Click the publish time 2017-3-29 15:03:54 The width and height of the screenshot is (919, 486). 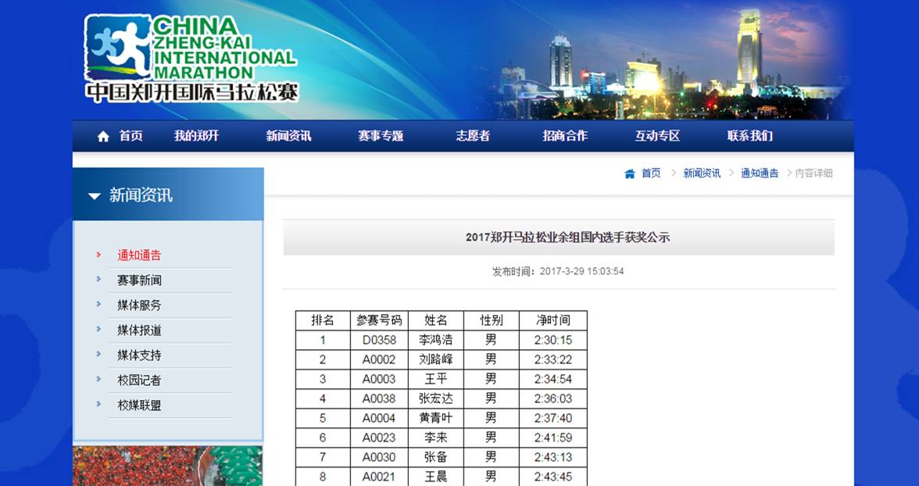coord(581,271)
